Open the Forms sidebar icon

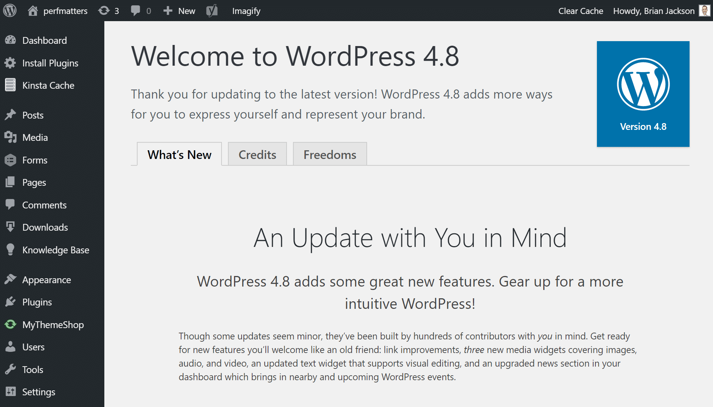(x=10, y=160)
